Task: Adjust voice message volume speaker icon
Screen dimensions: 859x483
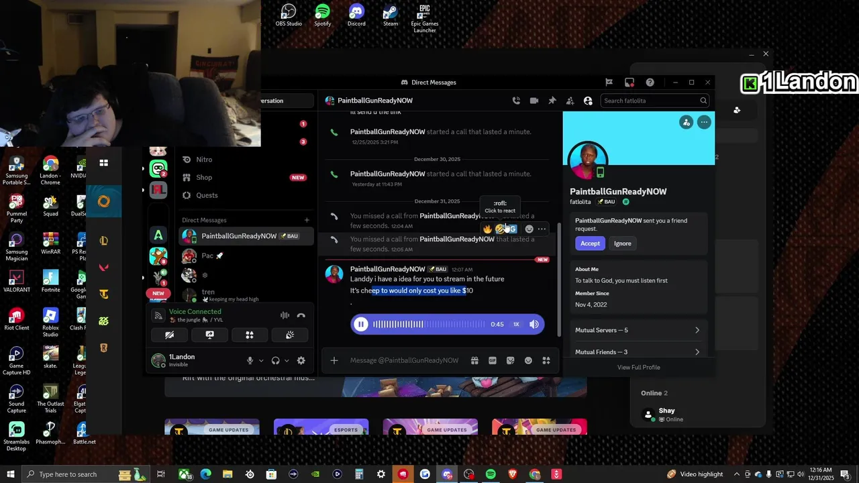Action: 534,324
